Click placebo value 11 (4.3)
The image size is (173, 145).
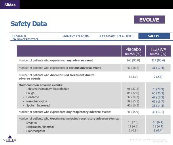click(133, 126)
